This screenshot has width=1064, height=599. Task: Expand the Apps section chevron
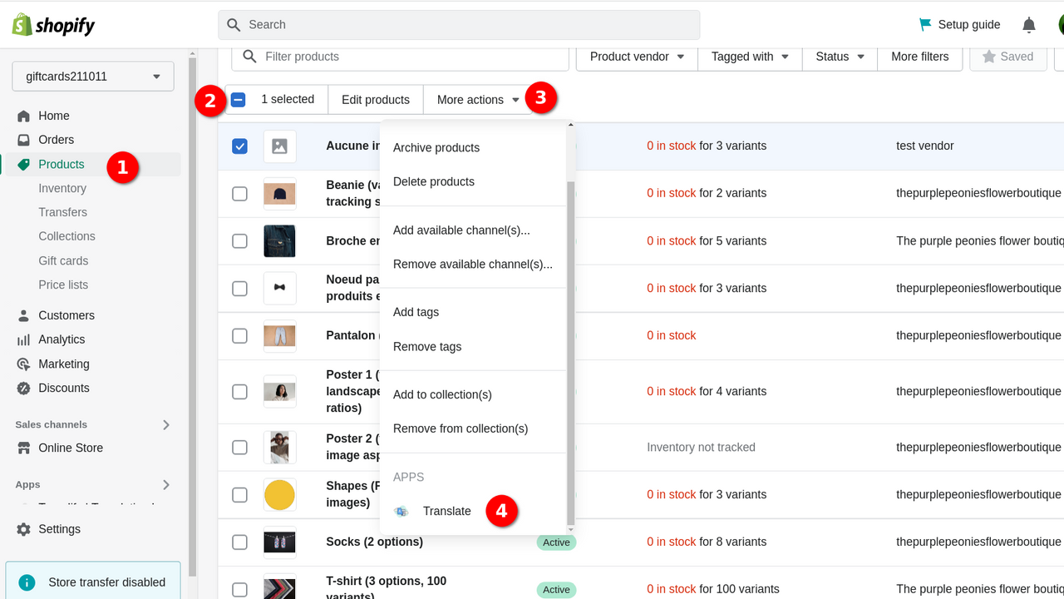[166, 484]
